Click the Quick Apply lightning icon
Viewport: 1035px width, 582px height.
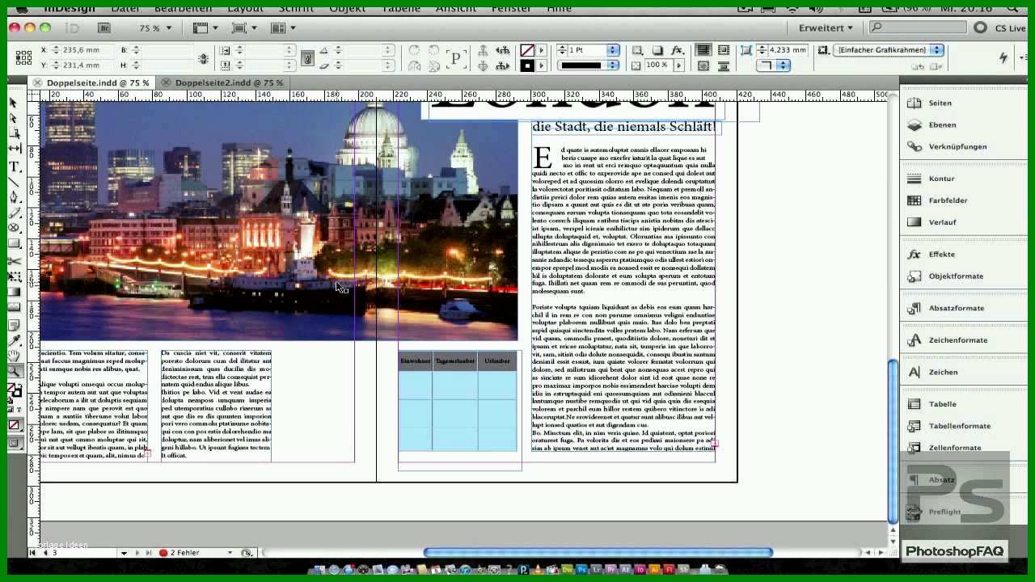tap(1003, 57)
